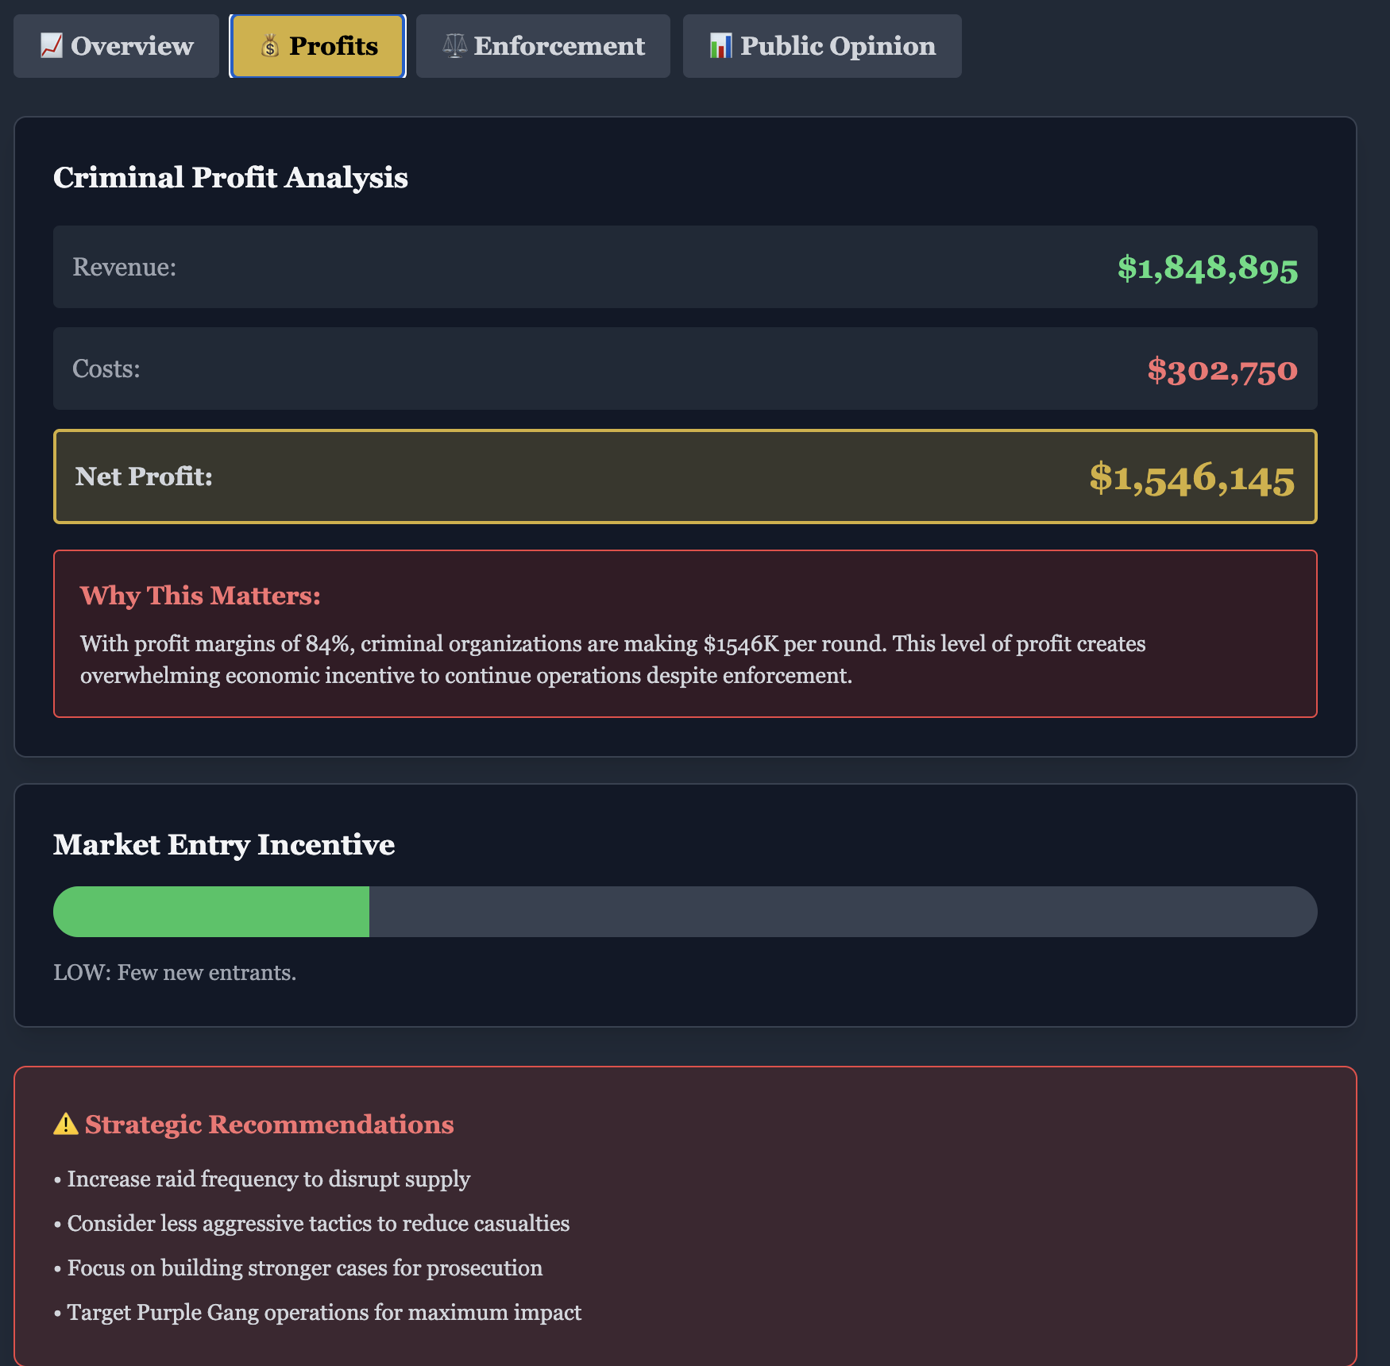Click the 'LOW: Few new entrants.' text
Screen dimensions: 1390x1366
175,972
